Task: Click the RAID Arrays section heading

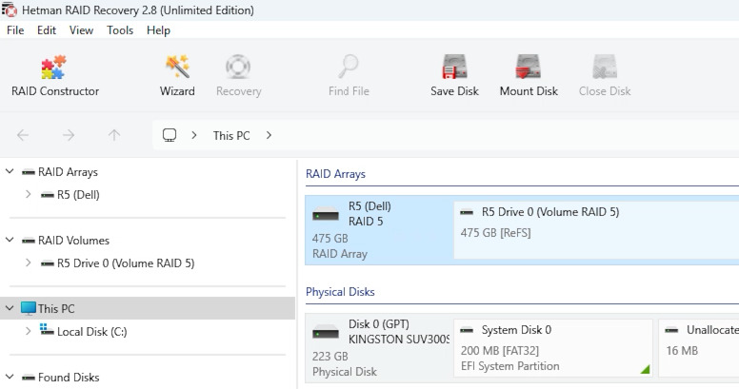Action: 335,174
